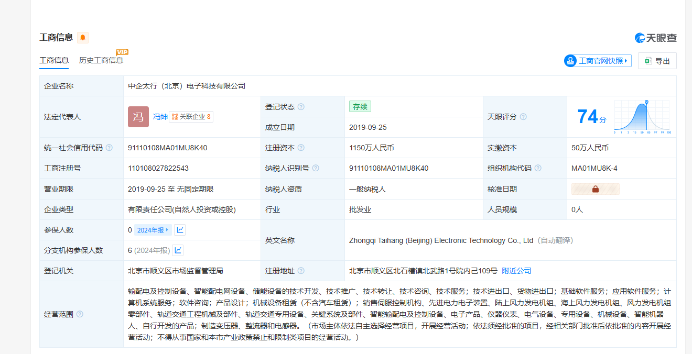The image size is (692, 354).
Task: Open trend chart icon for 参保人数
Action: coord(180,230)
